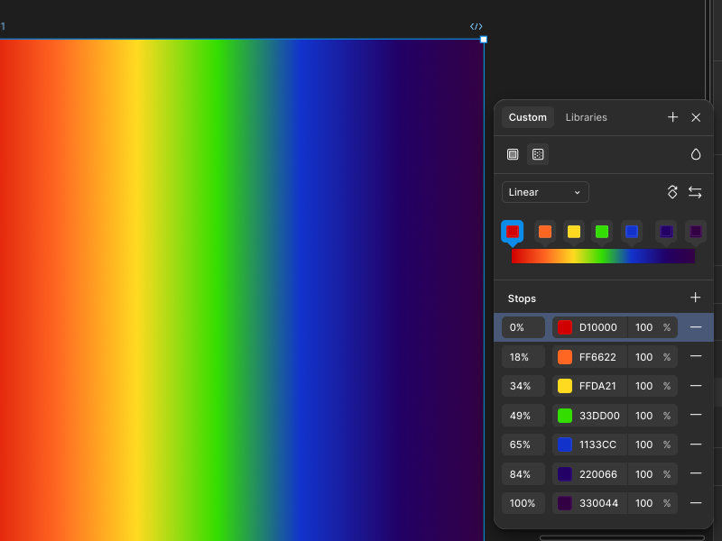Image resolution: width=722 pixels, height=541 pixels.
Task: Select the solid fill type icon
Action: tap(513, 154)
